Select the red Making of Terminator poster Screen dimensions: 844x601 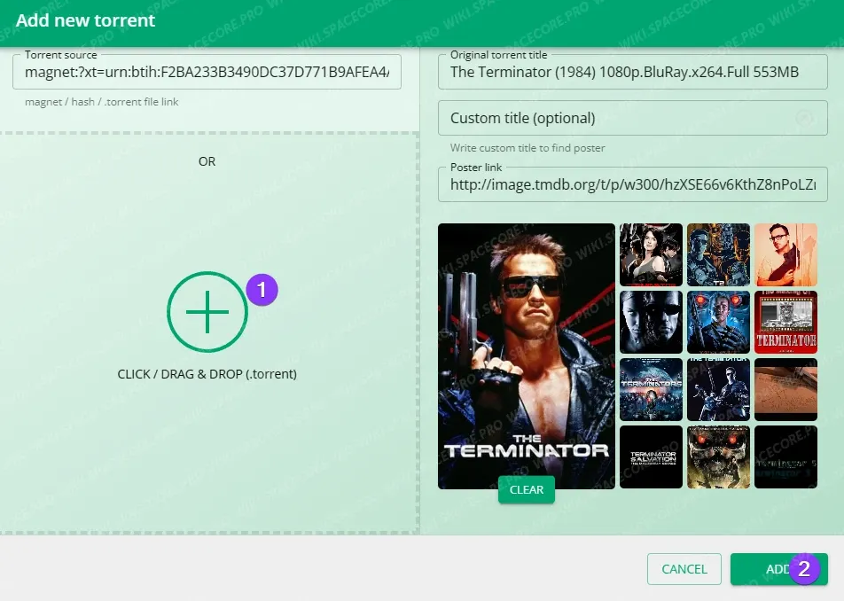pyautogui.click(x=785, y=323)
